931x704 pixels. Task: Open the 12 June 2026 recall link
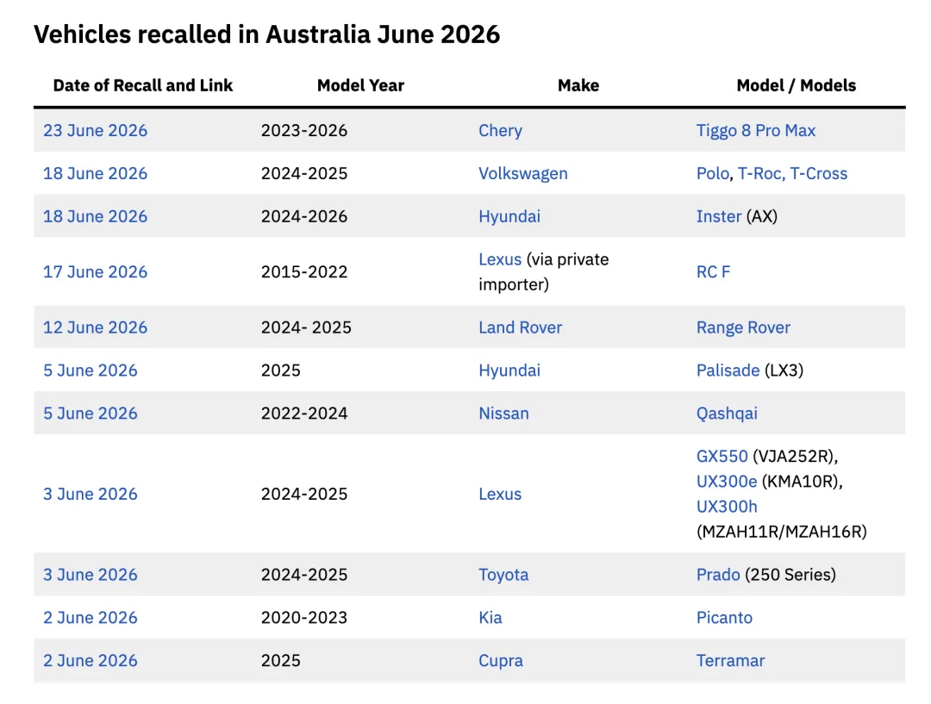tap(95, 327)
